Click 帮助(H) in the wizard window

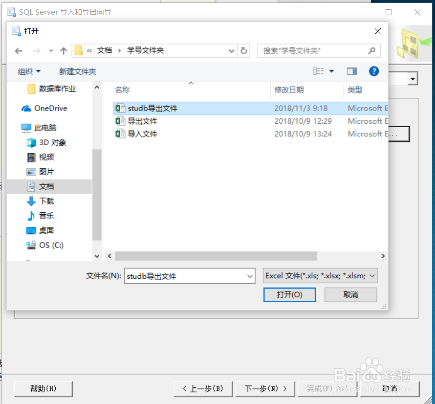pos(43,389)
